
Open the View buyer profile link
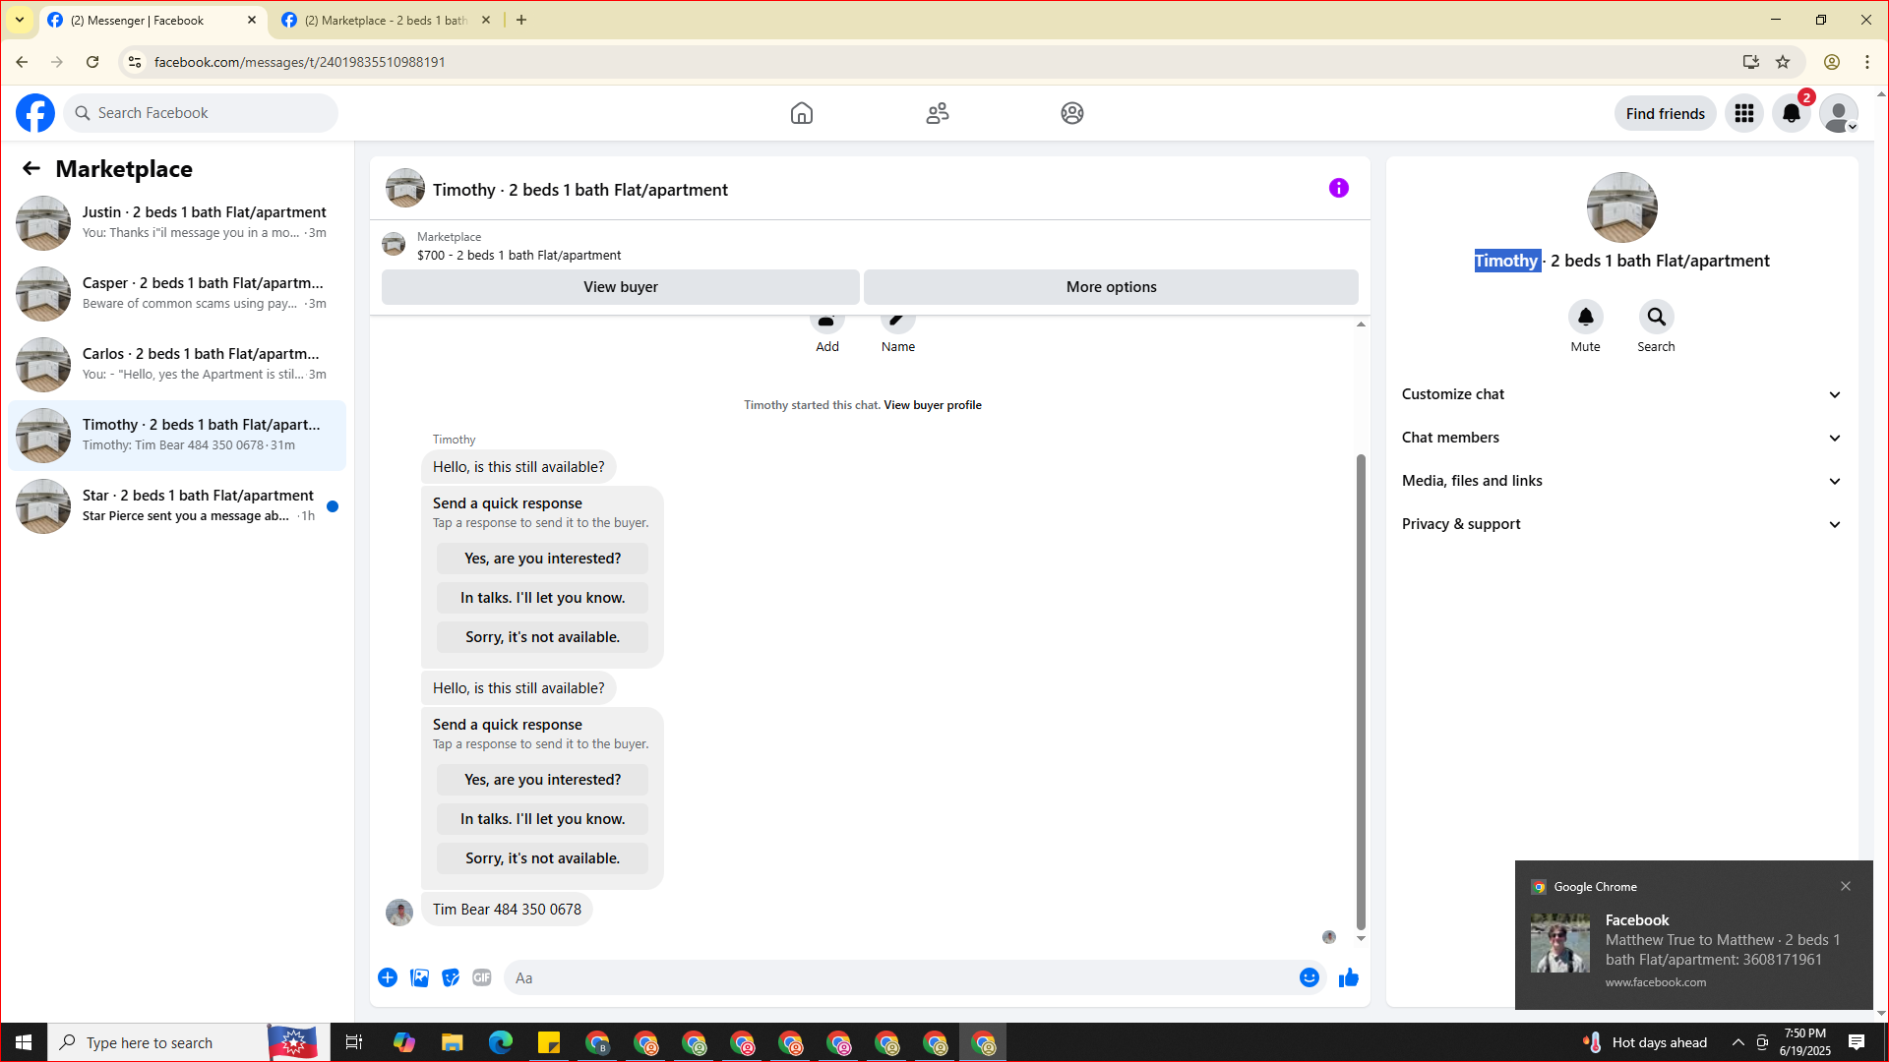coord(933,405)
